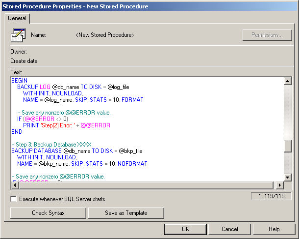Click the horizontal scrollbar left arrow
Screen dimensions: 299x239
pos(15,185)
